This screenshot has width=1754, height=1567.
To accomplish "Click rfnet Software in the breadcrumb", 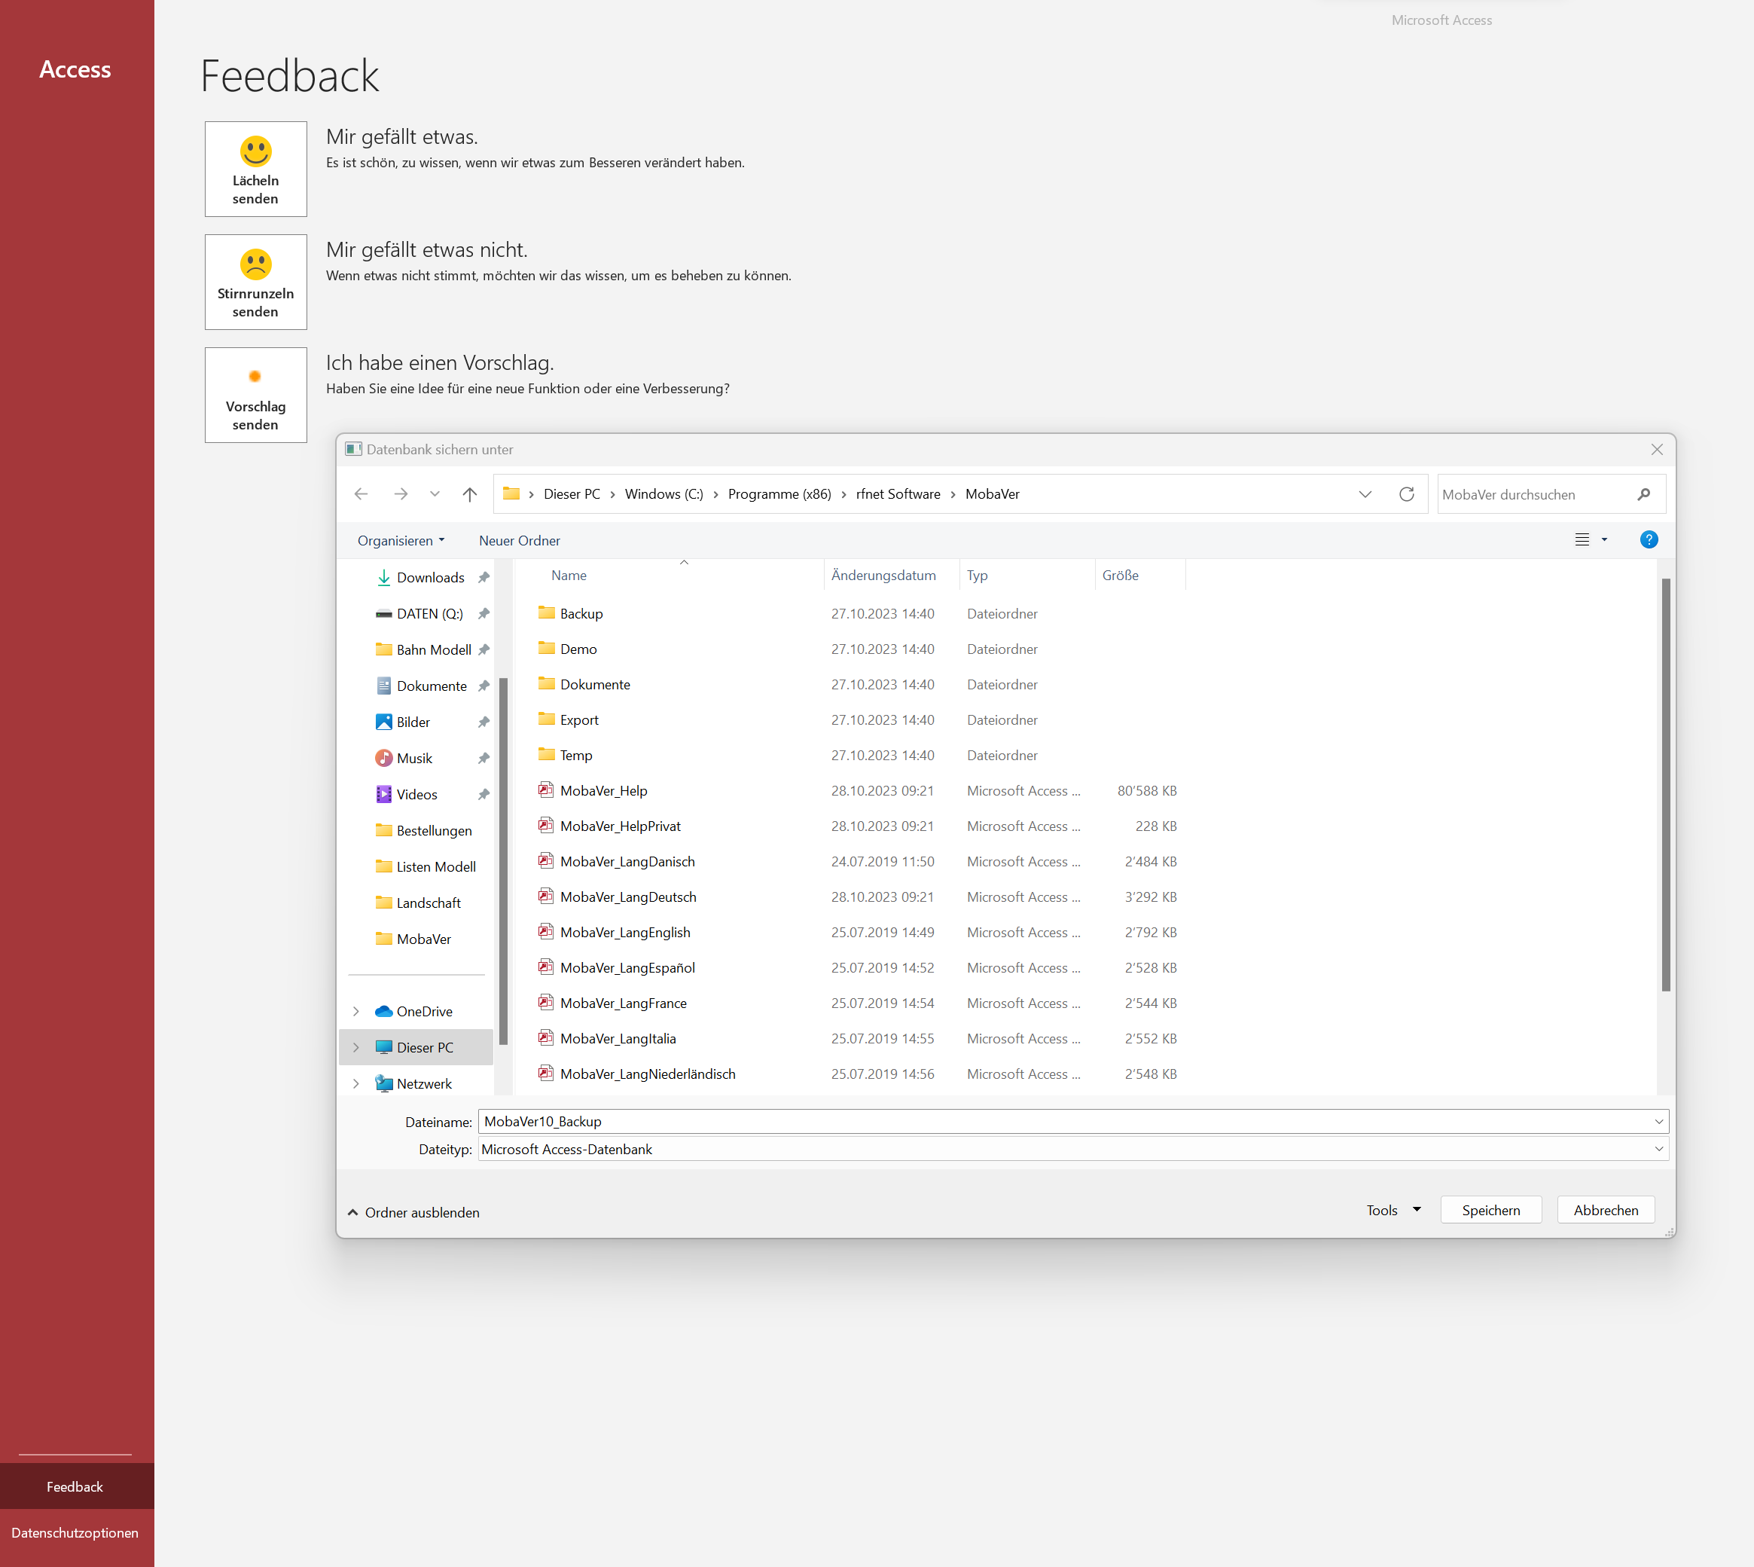I will click(x=898, y=494).
